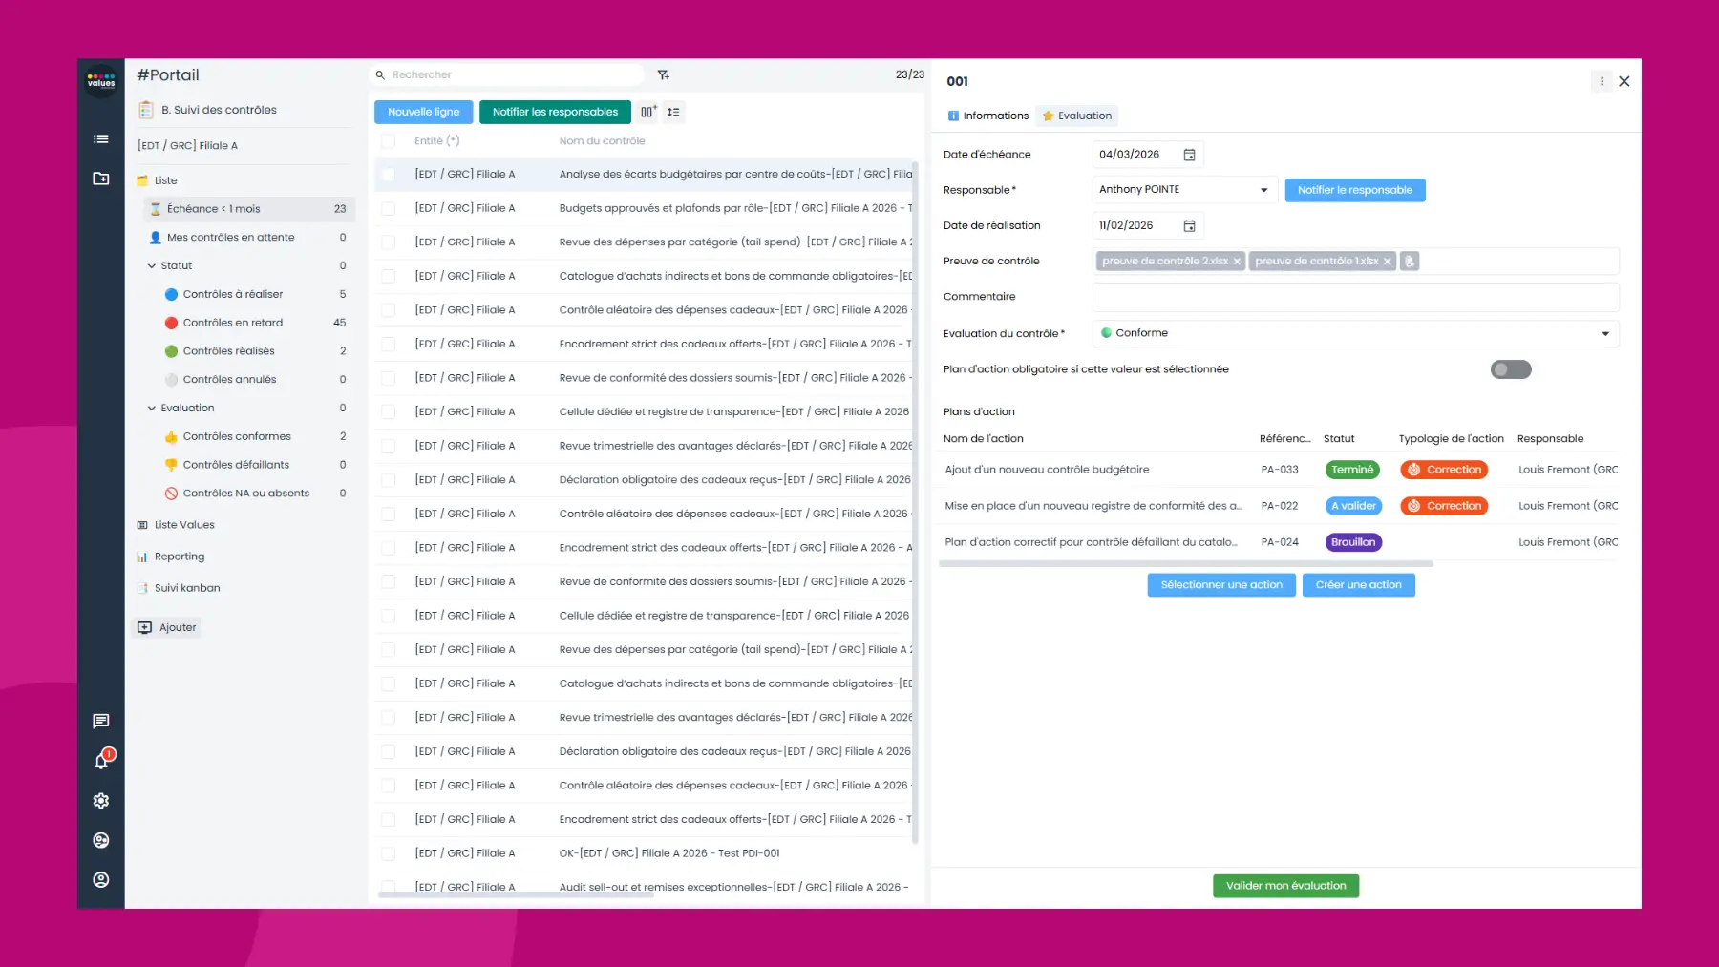Click the Créer une action button

[x=1358, y=584]
